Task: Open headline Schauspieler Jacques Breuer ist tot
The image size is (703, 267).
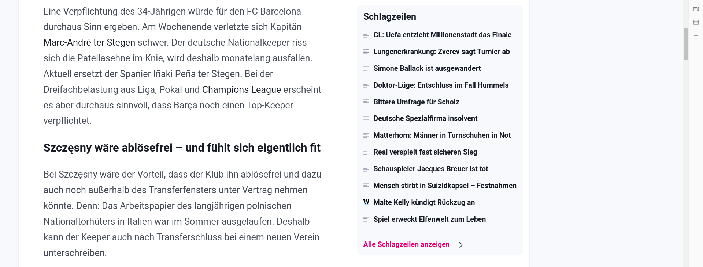Action: (430, 169)
